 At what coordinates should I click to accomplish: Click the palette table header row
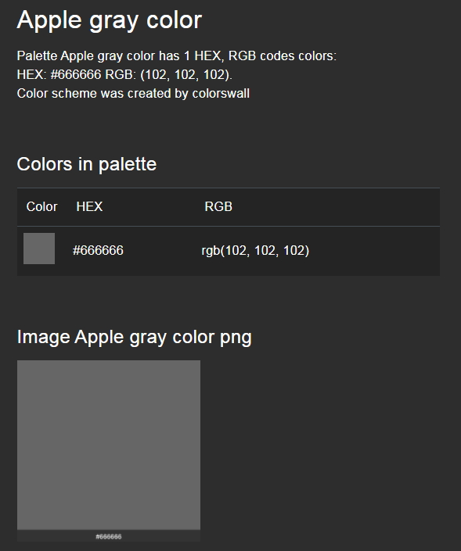click(x=229, y=207)
